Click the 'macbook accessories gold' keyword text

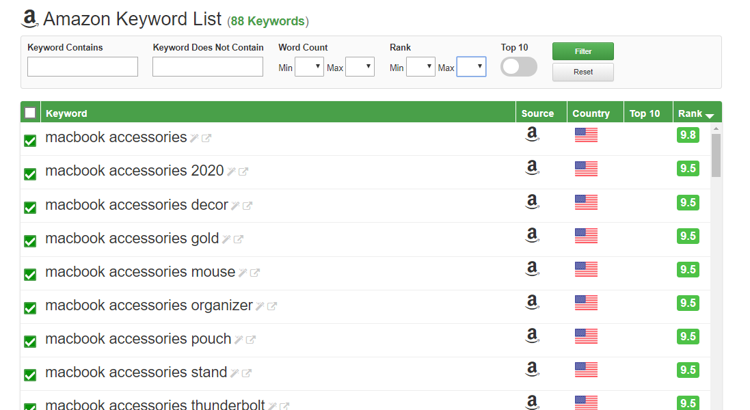[x=132, y=238]
